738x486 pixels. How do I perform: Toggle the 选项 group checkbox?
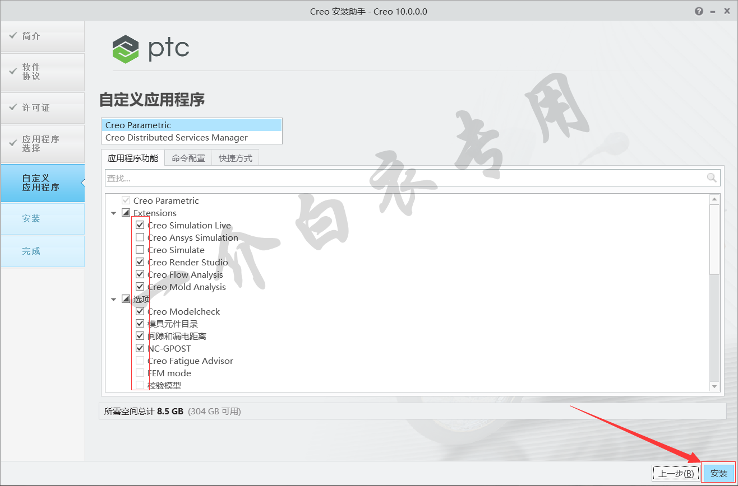pos(126,299)
